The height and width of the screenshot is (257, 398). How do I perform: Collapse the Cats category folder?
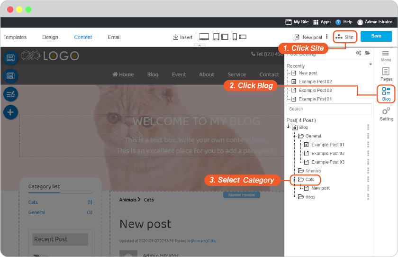(x=294, y=179)
